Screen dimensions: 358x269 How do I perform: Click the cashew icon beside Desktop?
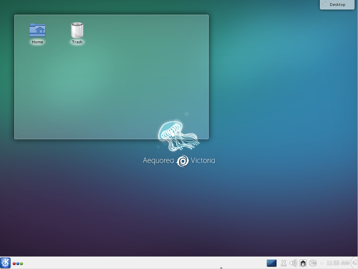(x=325, y=5)
